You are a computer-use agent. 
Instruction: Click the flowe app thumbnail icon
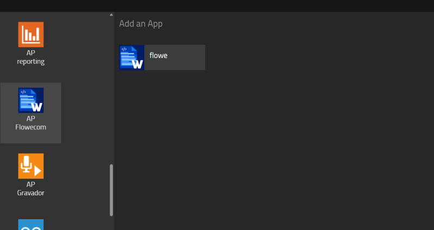pyautogui.click(x=131, y=57)
